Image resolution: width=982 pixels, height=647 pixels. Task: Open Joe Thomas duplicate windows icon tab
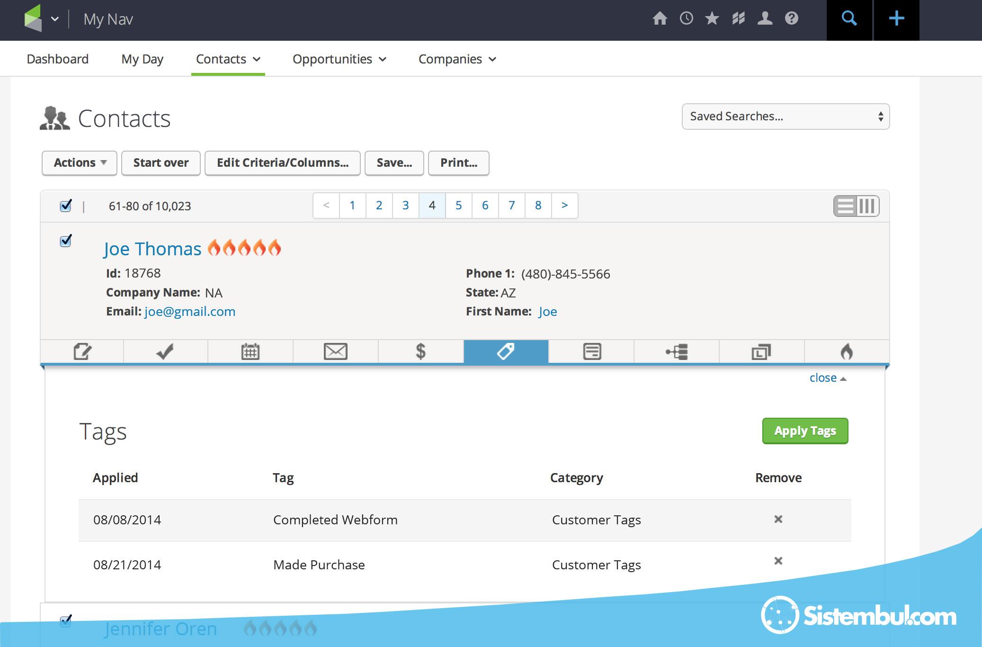click(x=761, y=351)
